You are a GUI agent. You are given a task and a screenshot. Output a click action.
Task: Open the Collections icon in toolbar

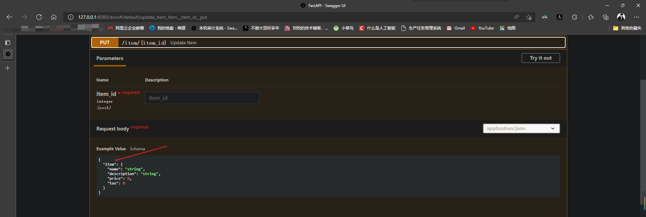(606, 17)
